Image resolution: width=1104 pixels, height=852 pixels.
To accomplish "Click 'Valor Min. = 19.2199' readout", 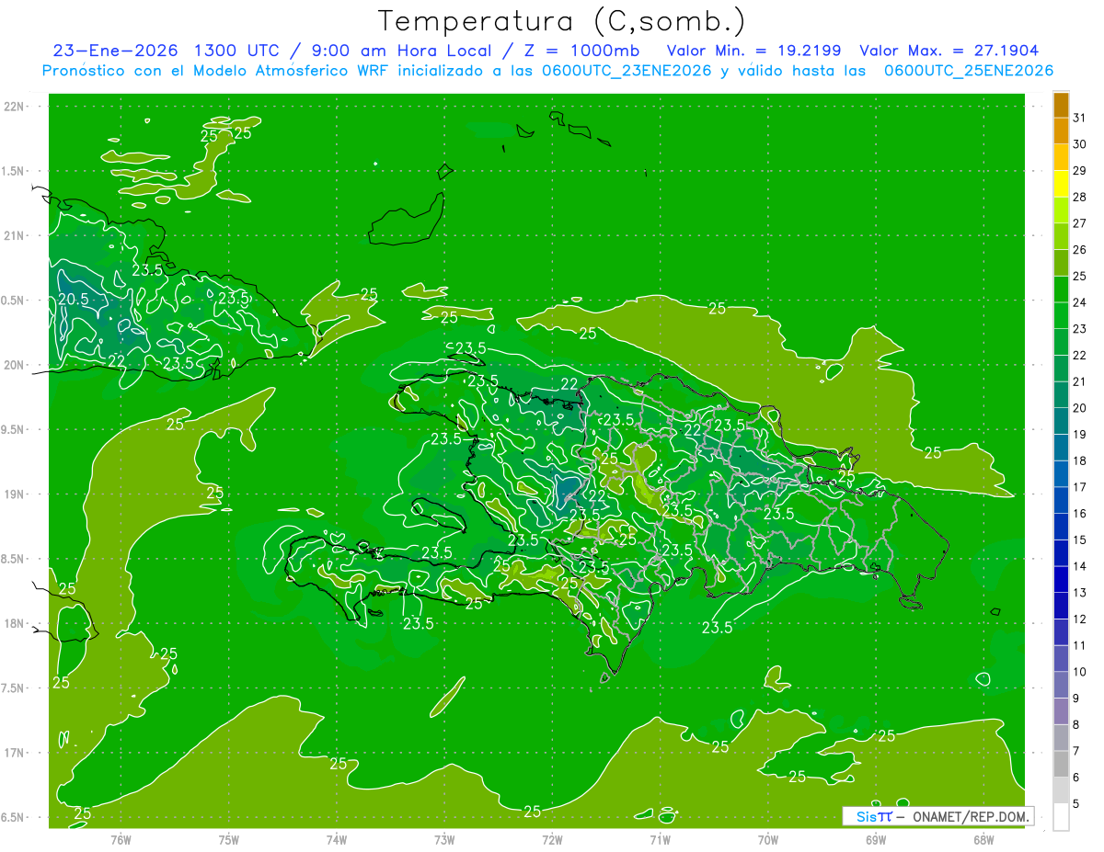I will 754,51.
